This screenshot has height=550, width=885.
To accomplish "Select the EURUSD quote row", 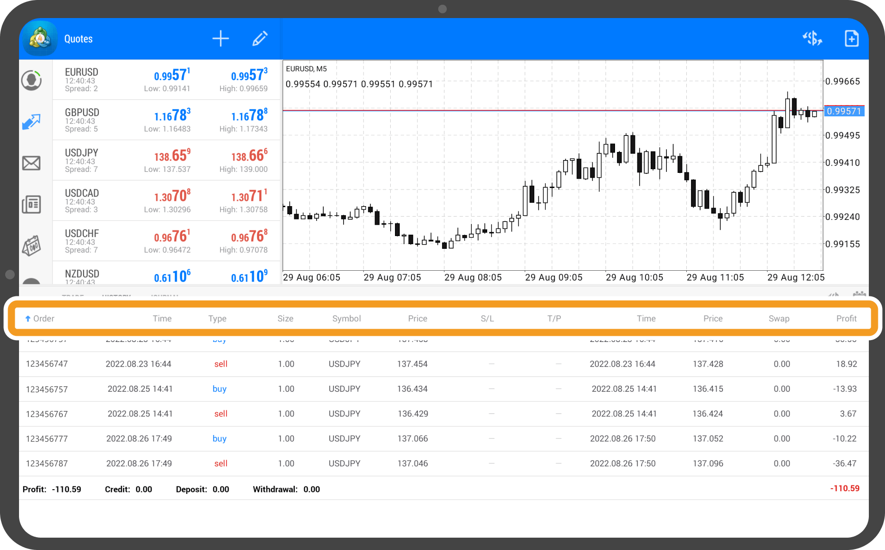I will click(166, 79).
